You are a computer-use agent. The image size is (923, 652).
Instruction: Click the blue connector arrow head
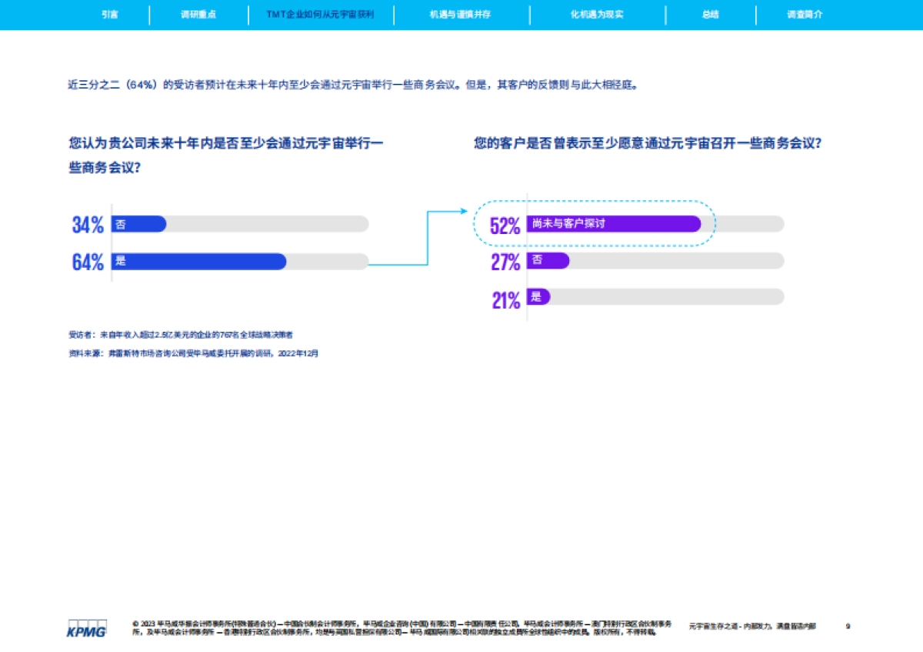[x=463, y=211]
